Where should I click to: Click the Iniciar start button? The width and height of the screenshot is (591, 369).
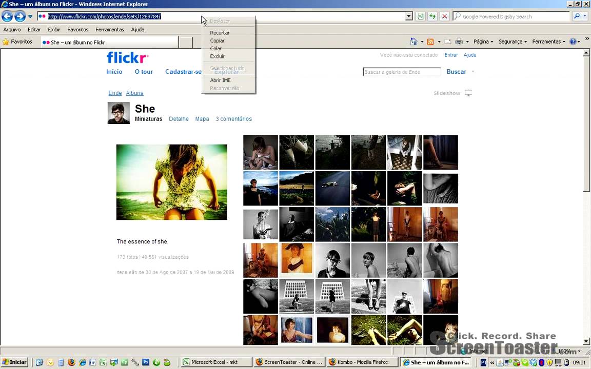click(15, 362)
